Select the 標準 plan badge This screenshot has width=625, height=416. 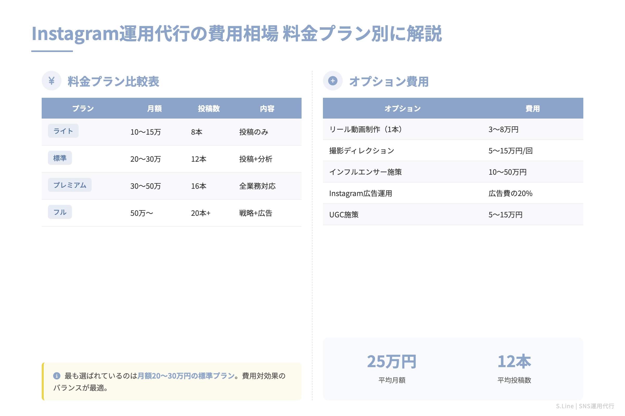click(60, 158)
